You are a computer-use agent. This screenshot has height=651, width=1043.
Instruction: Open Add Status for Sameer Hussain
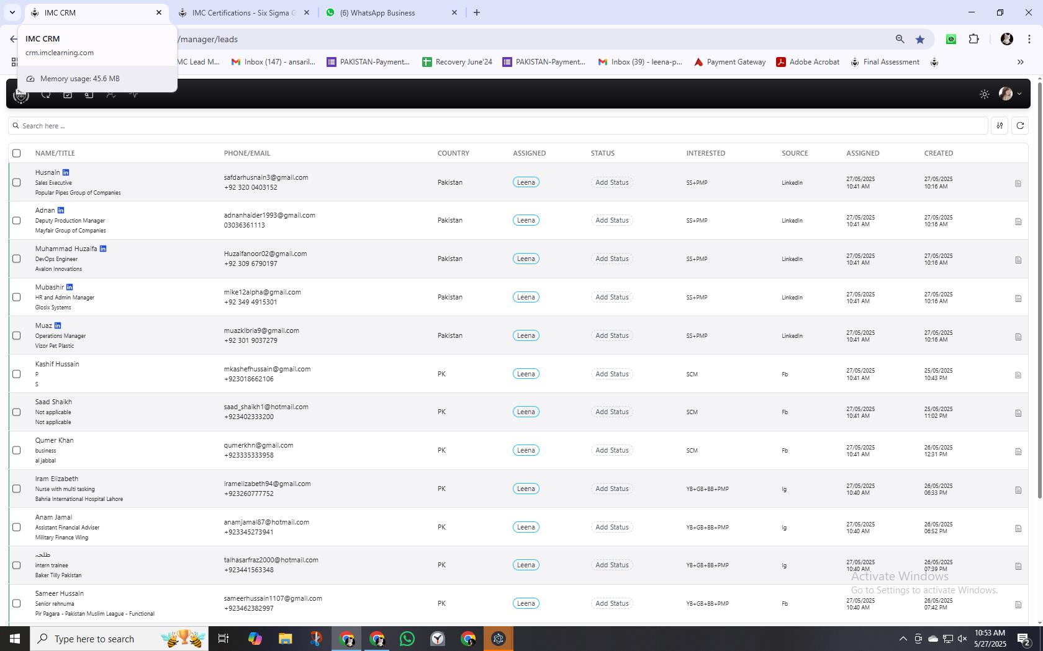[x=612, y=603]
